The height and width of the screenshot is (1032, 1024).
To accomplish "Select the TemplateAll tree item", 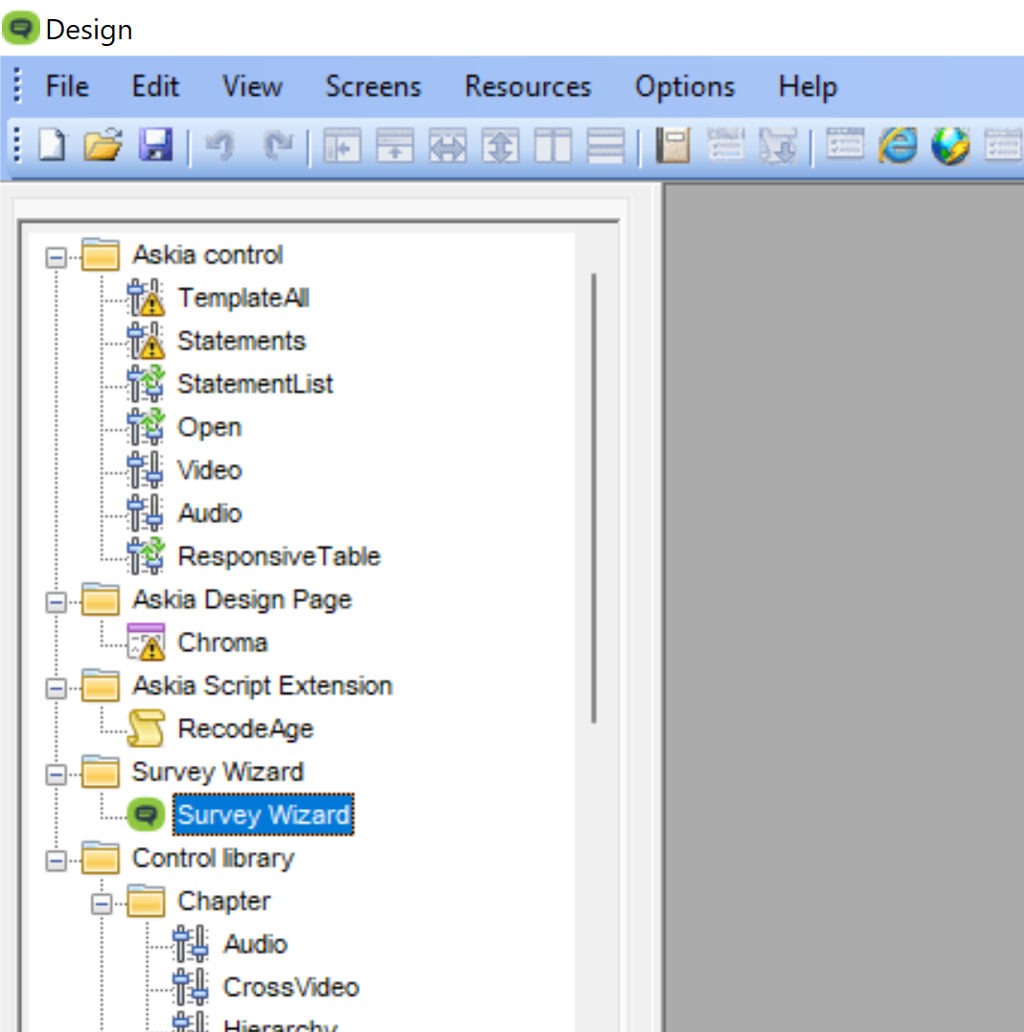I will [243, 298].
